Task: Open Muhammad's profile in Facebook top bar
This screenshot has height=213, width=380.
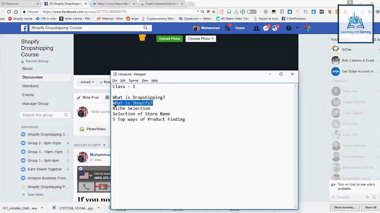Action: click(x=207, y=28)
